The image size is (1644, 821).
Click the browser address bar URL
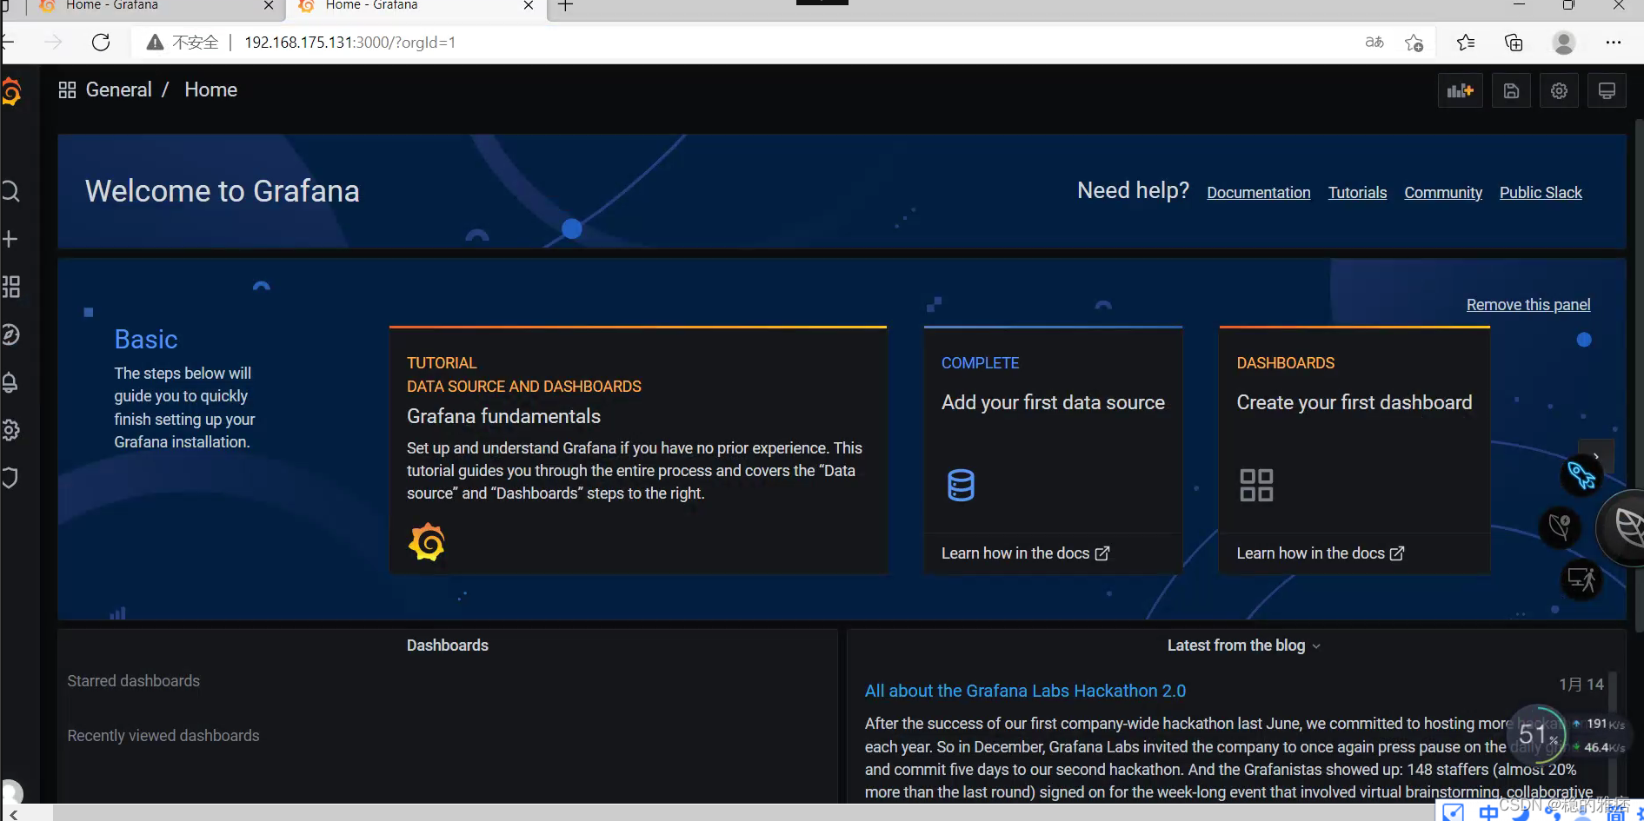(x=350, y=43)
